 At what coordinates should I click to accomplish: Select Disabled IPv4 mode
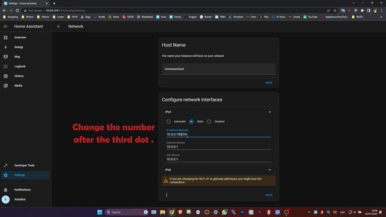[209, 122]
